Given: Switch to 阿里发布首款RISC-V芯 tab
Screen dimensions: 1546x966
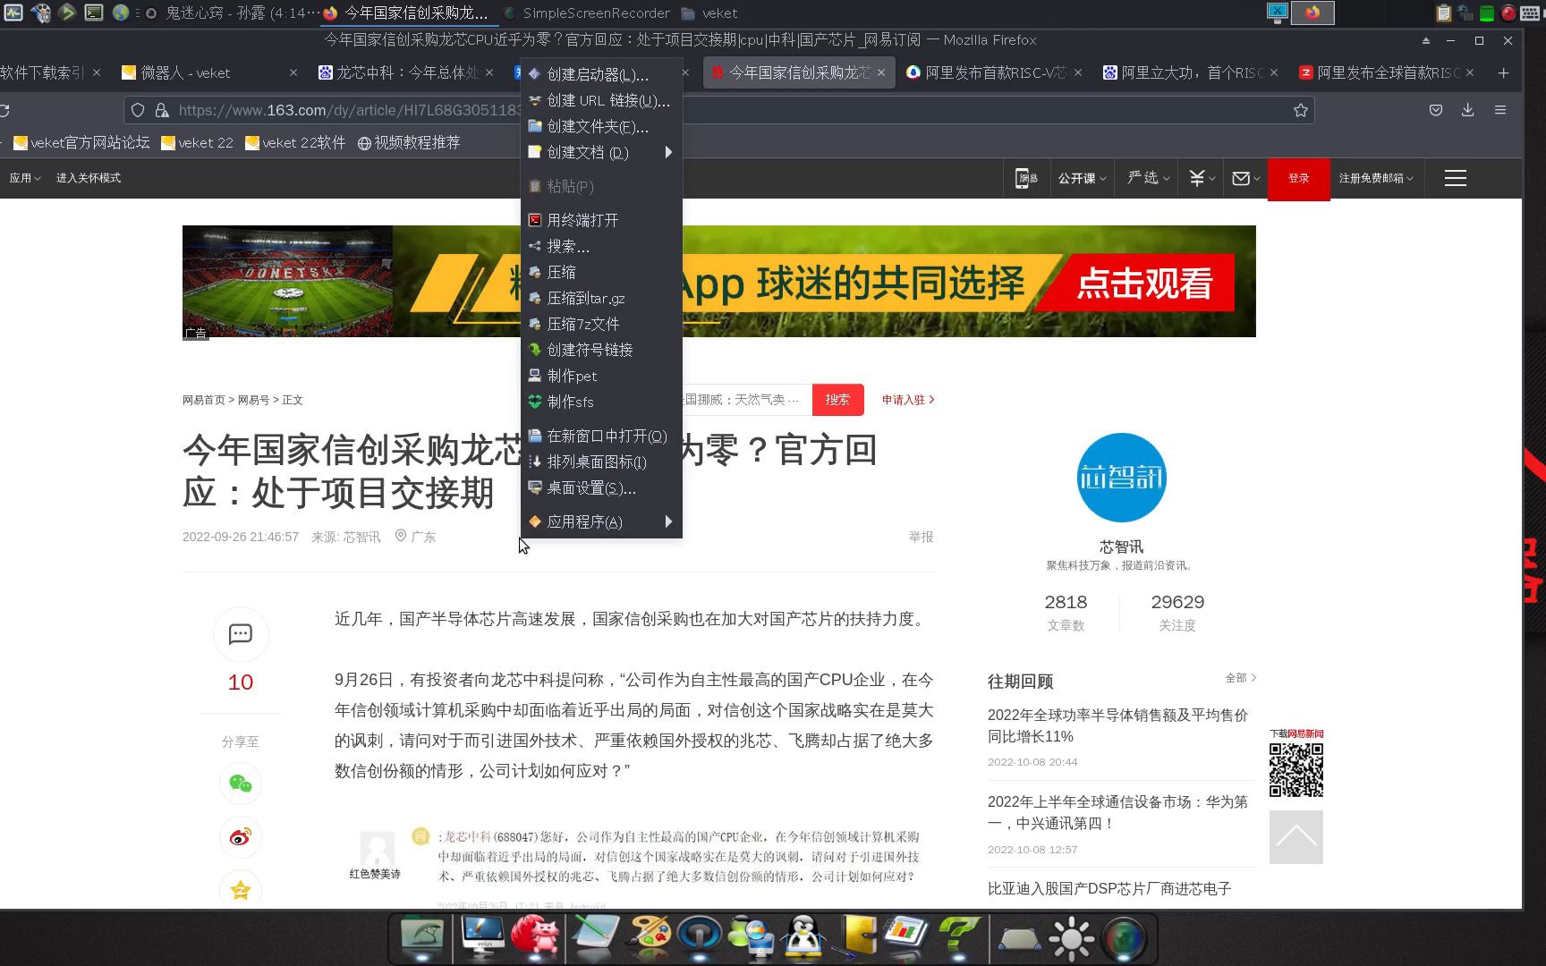Looking at the screenshot, I should click(994, 73).
